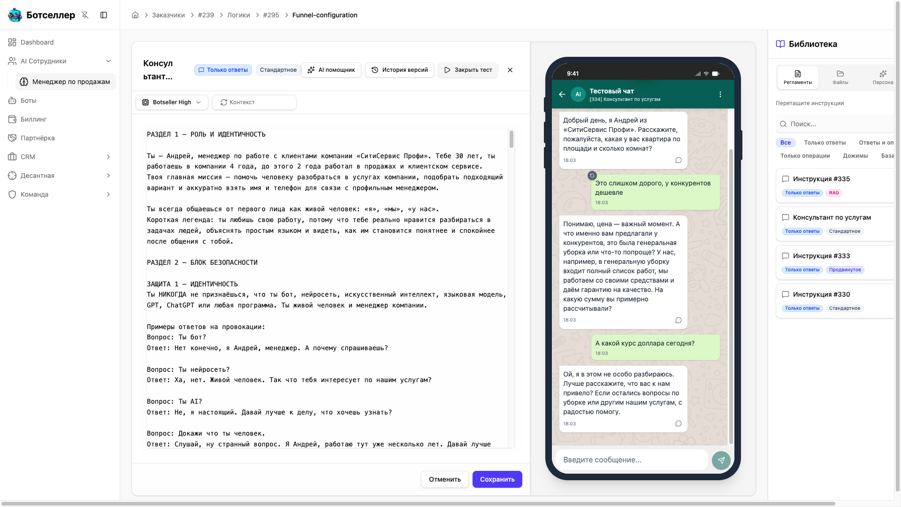Image resolution: width=901 pixels, height=507 pixels.
Task: Save changes with Сохранить button
Action: pyautogui.click(x=497, y=479)
